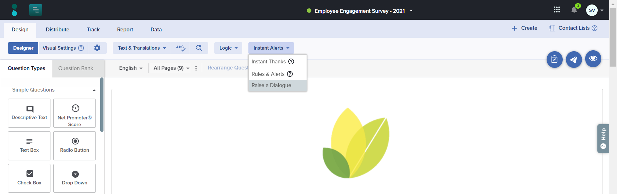Expand the English language dropdown
The width and height of the screenshot is (617, 194).
pyautogui.click(x=130, y=68)
